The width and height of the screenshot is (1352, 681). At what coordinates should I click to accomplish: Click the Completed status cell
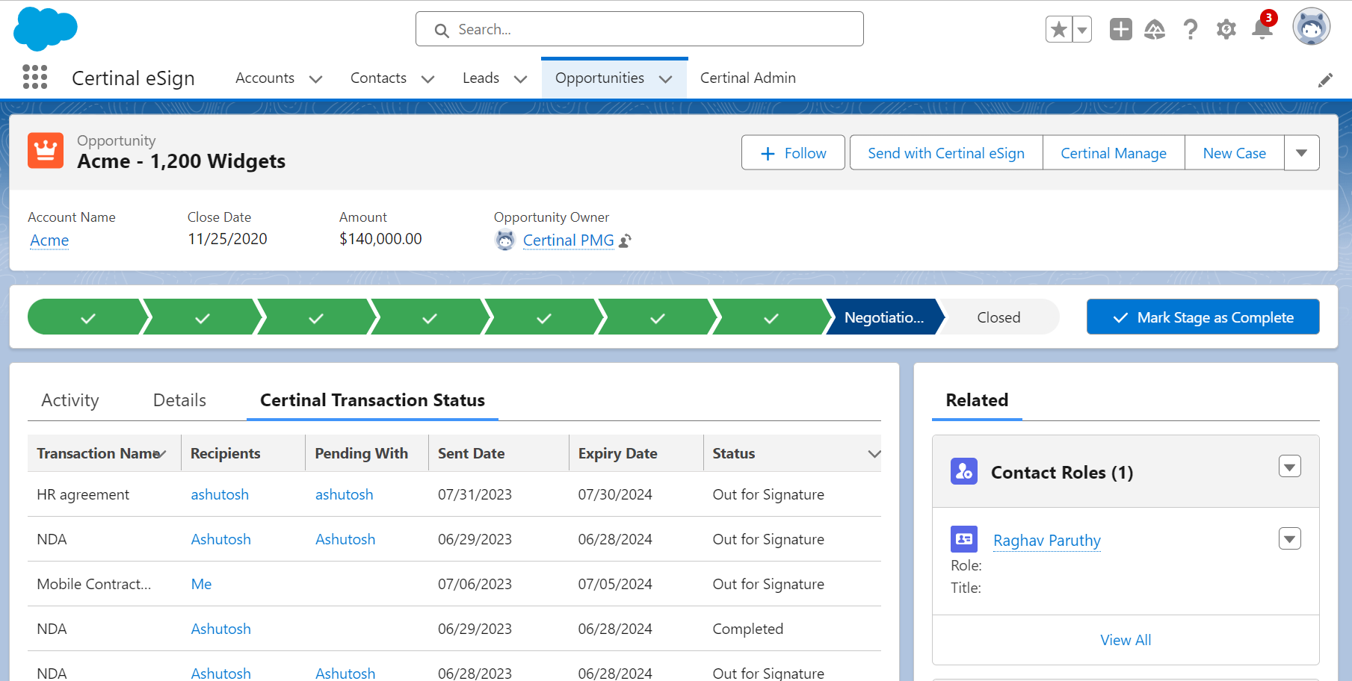747,629
